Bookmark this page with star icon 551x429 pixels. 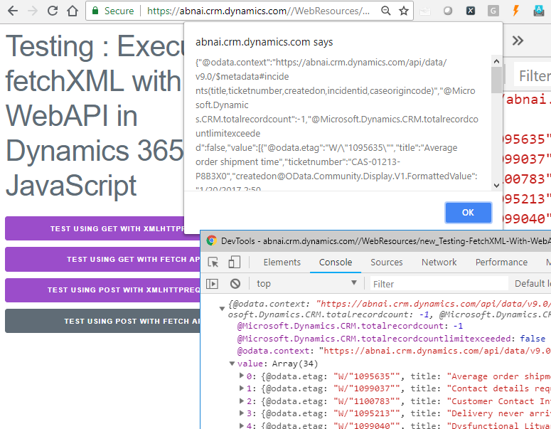(x=404, y=11)
